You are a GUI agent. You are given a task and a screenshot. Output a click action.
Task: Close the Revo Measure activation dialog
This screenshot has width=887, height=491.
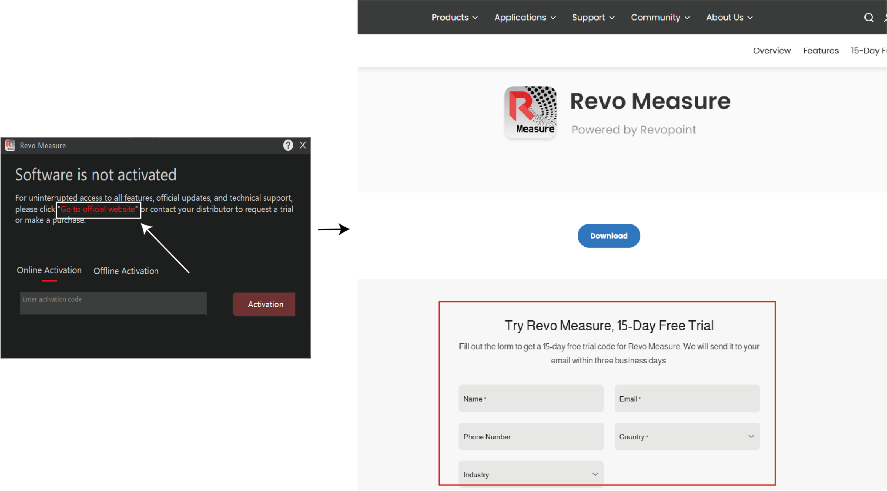pyautogui.click(x=303, y=145)
